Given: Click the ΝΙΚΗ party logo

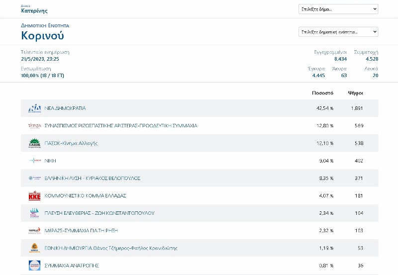Looking at the screenshot, I should 34,161.
